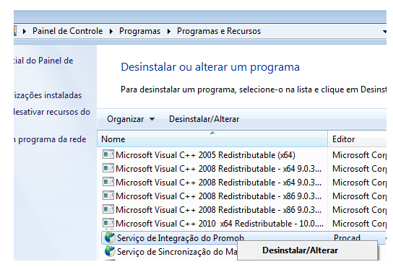Viewport: 393px width, 267px height.
Task: Sort the list by the Nome column header
Action: point(212,139)
